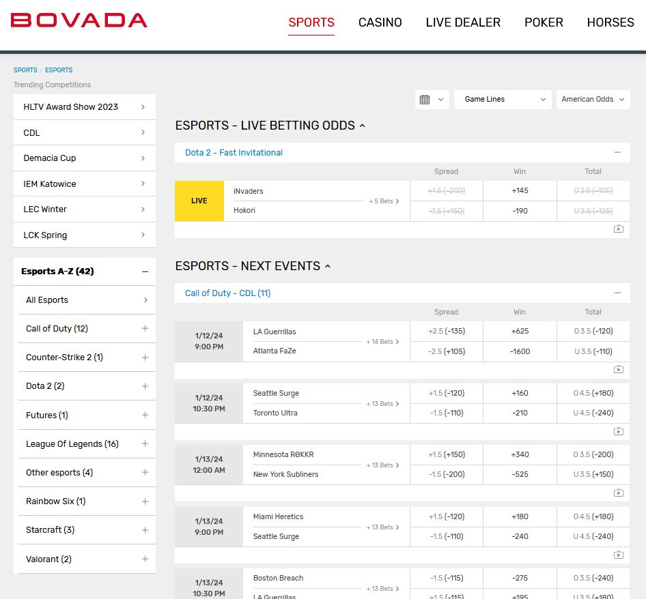
Task: Open IEM Katowice trending competition
Action: pyautogui.click(x=85, y=184)
